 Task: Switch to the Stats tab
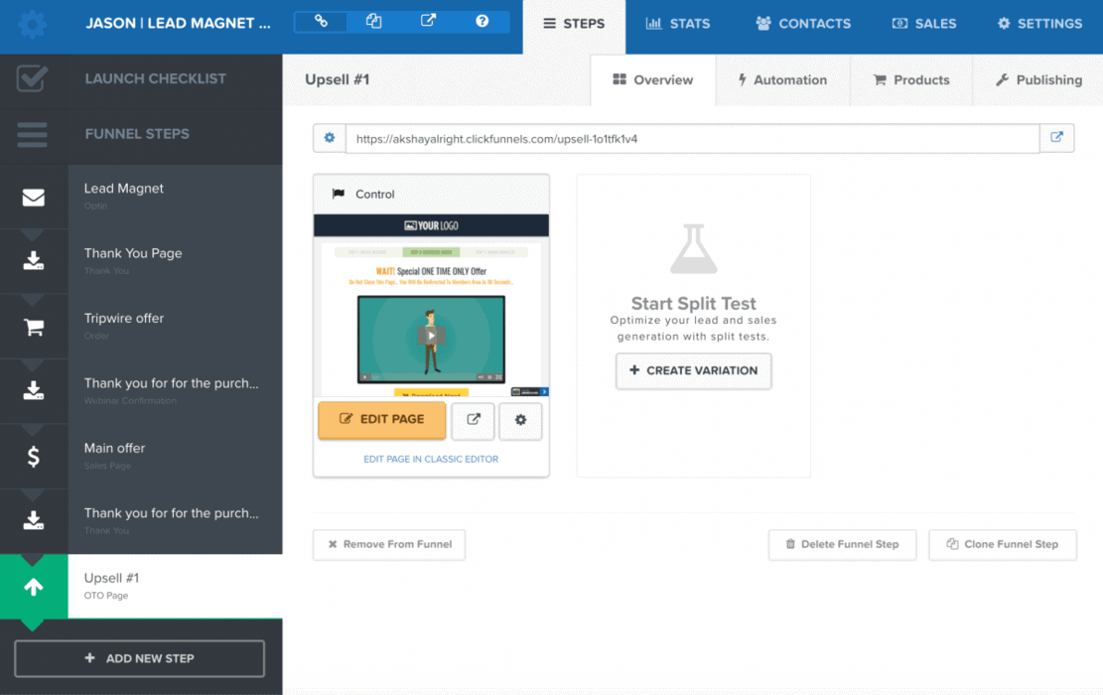click(x=678, y=24)
